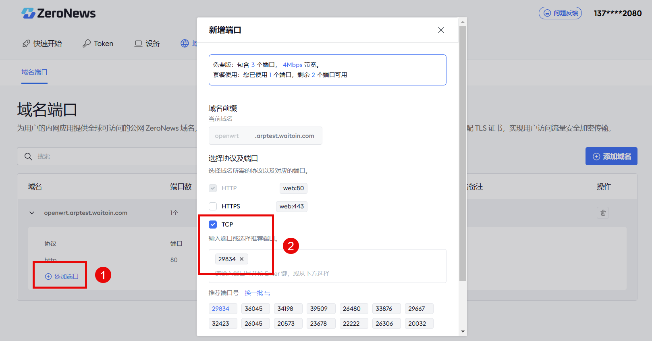
Task: Open the 设备 menu item
Action: [x=147, y=44]
